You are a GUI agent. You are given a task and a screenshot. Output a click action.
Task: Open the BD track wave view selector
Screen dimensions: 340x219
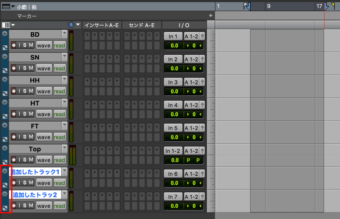[44, 45]
